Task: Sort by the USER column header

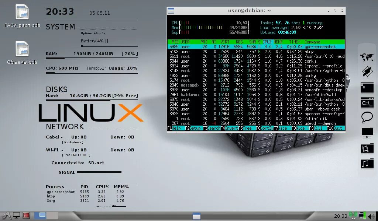Action: (185, 42)
